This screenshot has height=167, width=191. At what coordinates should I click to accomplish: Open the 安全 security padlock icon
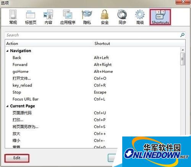(x=105, y=17)
